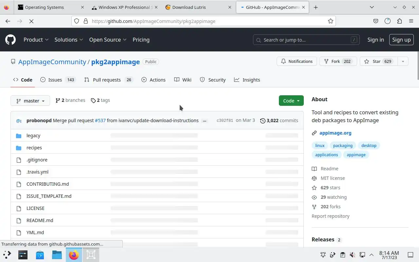Expand the green Code download dropdown
Screen dimensions: 419x262
[x=291, y=101]
